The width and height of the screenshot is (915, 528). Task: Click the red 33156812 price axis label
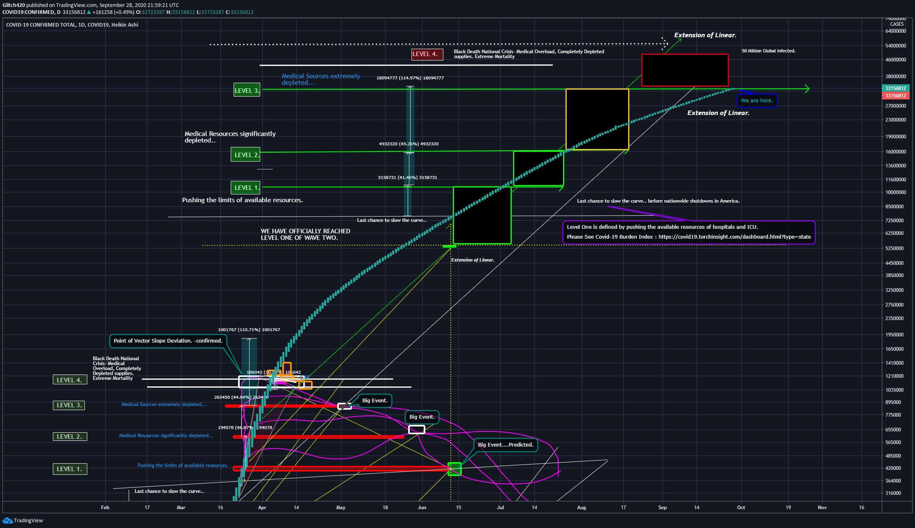(x=895, y=96)
